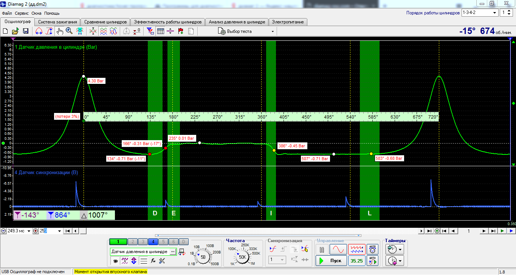Click the AUTO frequency setup icon
Image resolution: width=516 pixels, height=275 pixels.
(373, 260)
